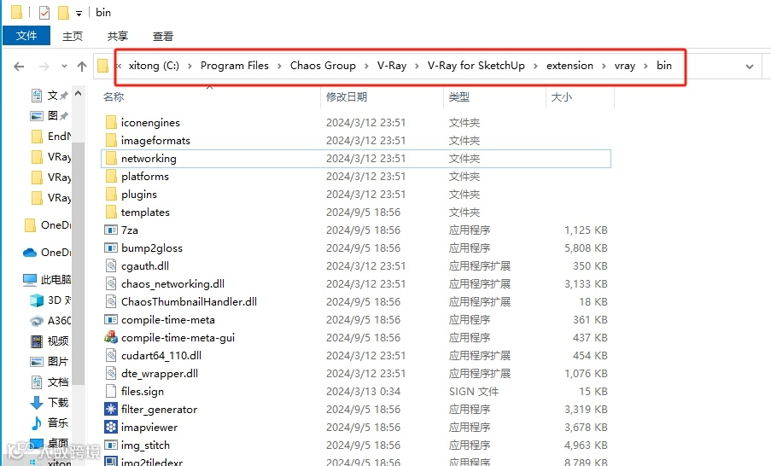This screenshot has height=466, width=771.
Task: Select the files.sign file icon
Action: (111, 392)
